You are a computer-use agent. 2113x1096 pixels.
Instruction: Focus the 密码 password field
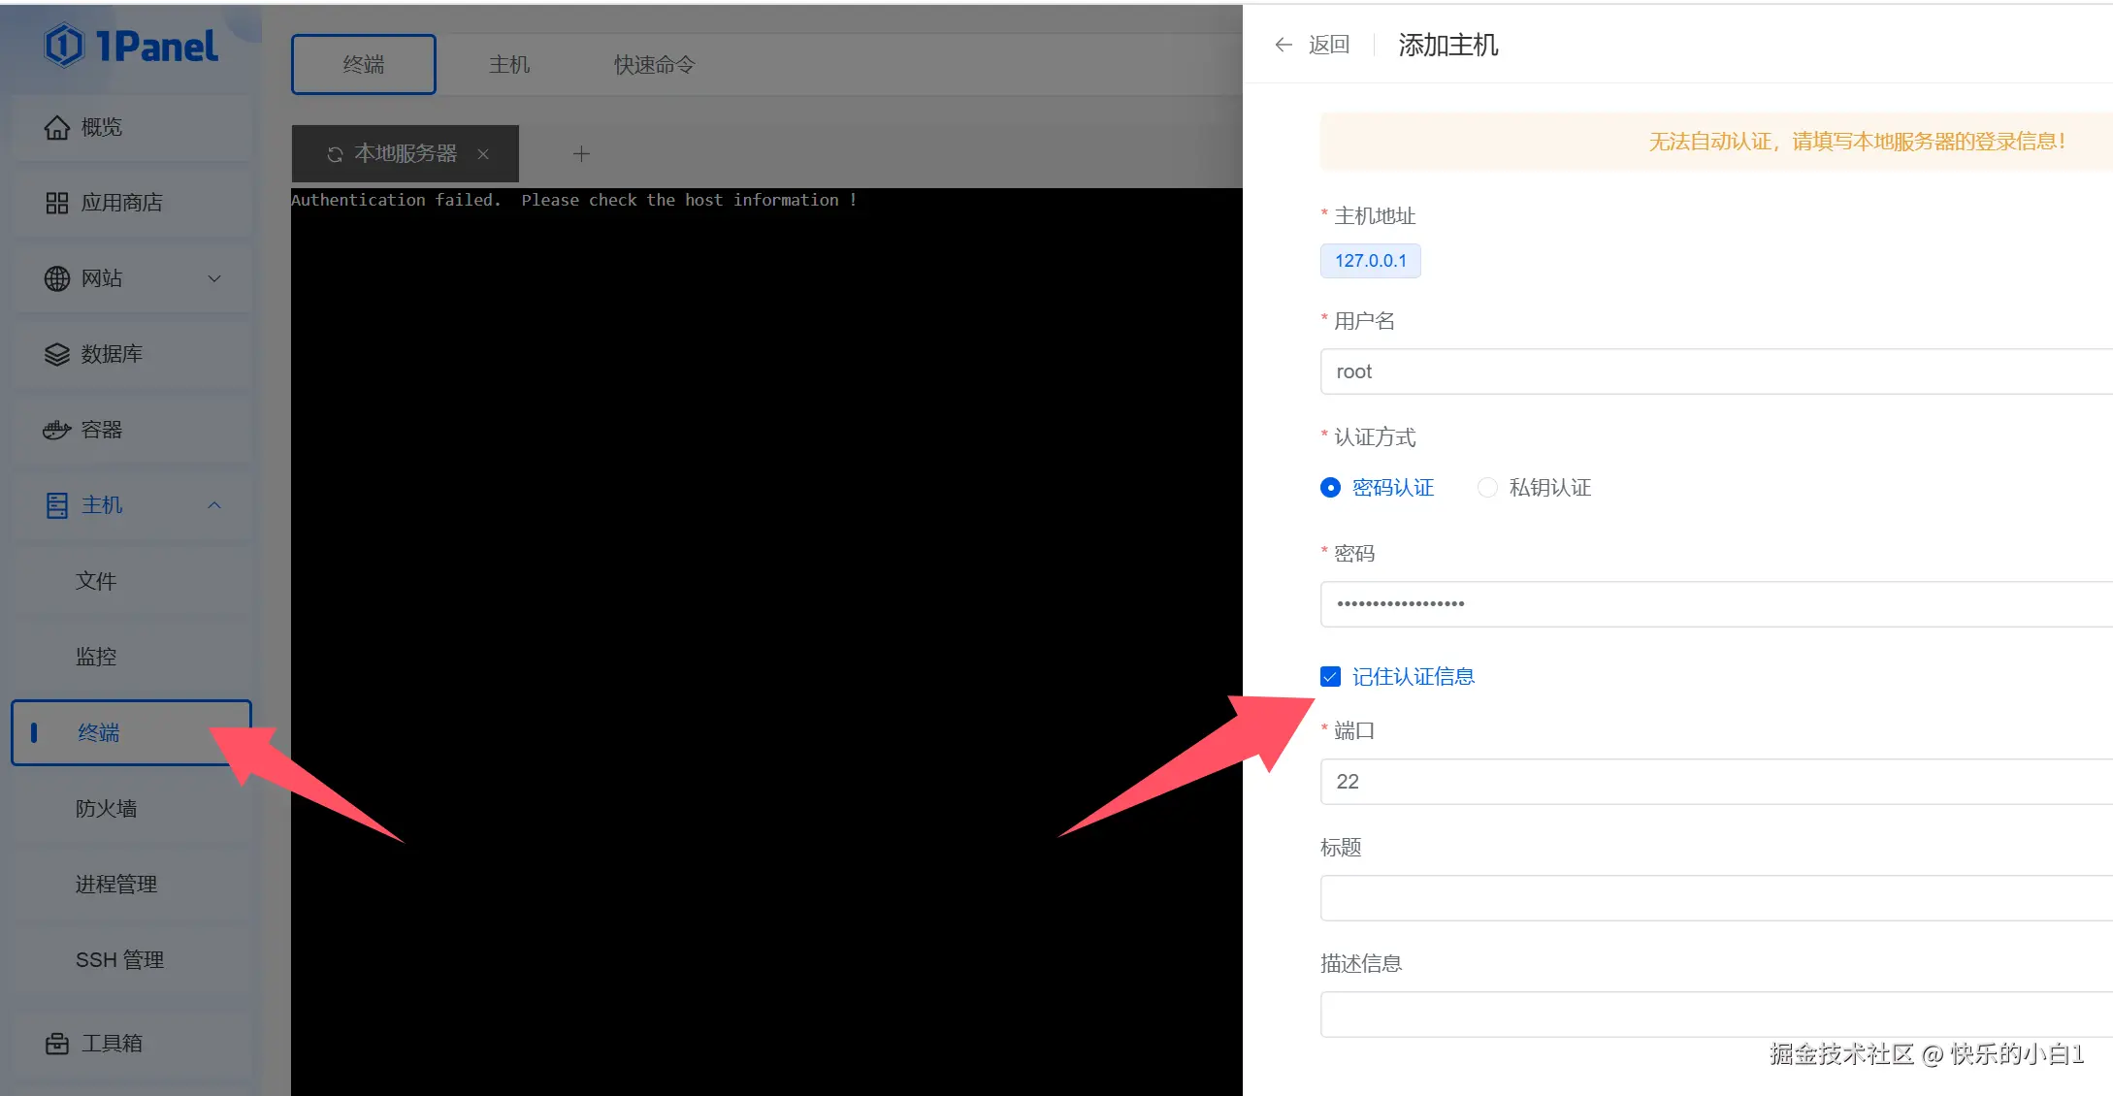[x=1716, y=604]
